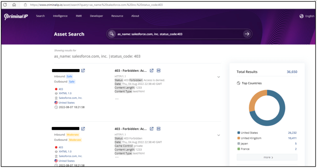Click the Moderate Outbound badge
This screenshot has height=168, width=317.
tap(75, 140)
